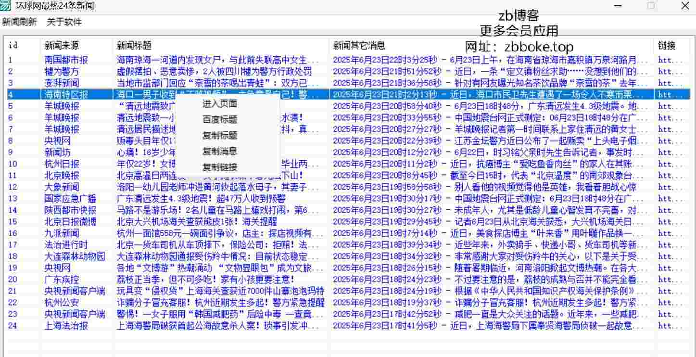Click message cell dated 2025年6月23日20时58分40秒
The image size is (696, 357).
(x=489, y=106)
